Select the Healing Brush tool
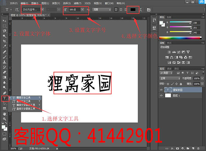 (x=4, y=52)
